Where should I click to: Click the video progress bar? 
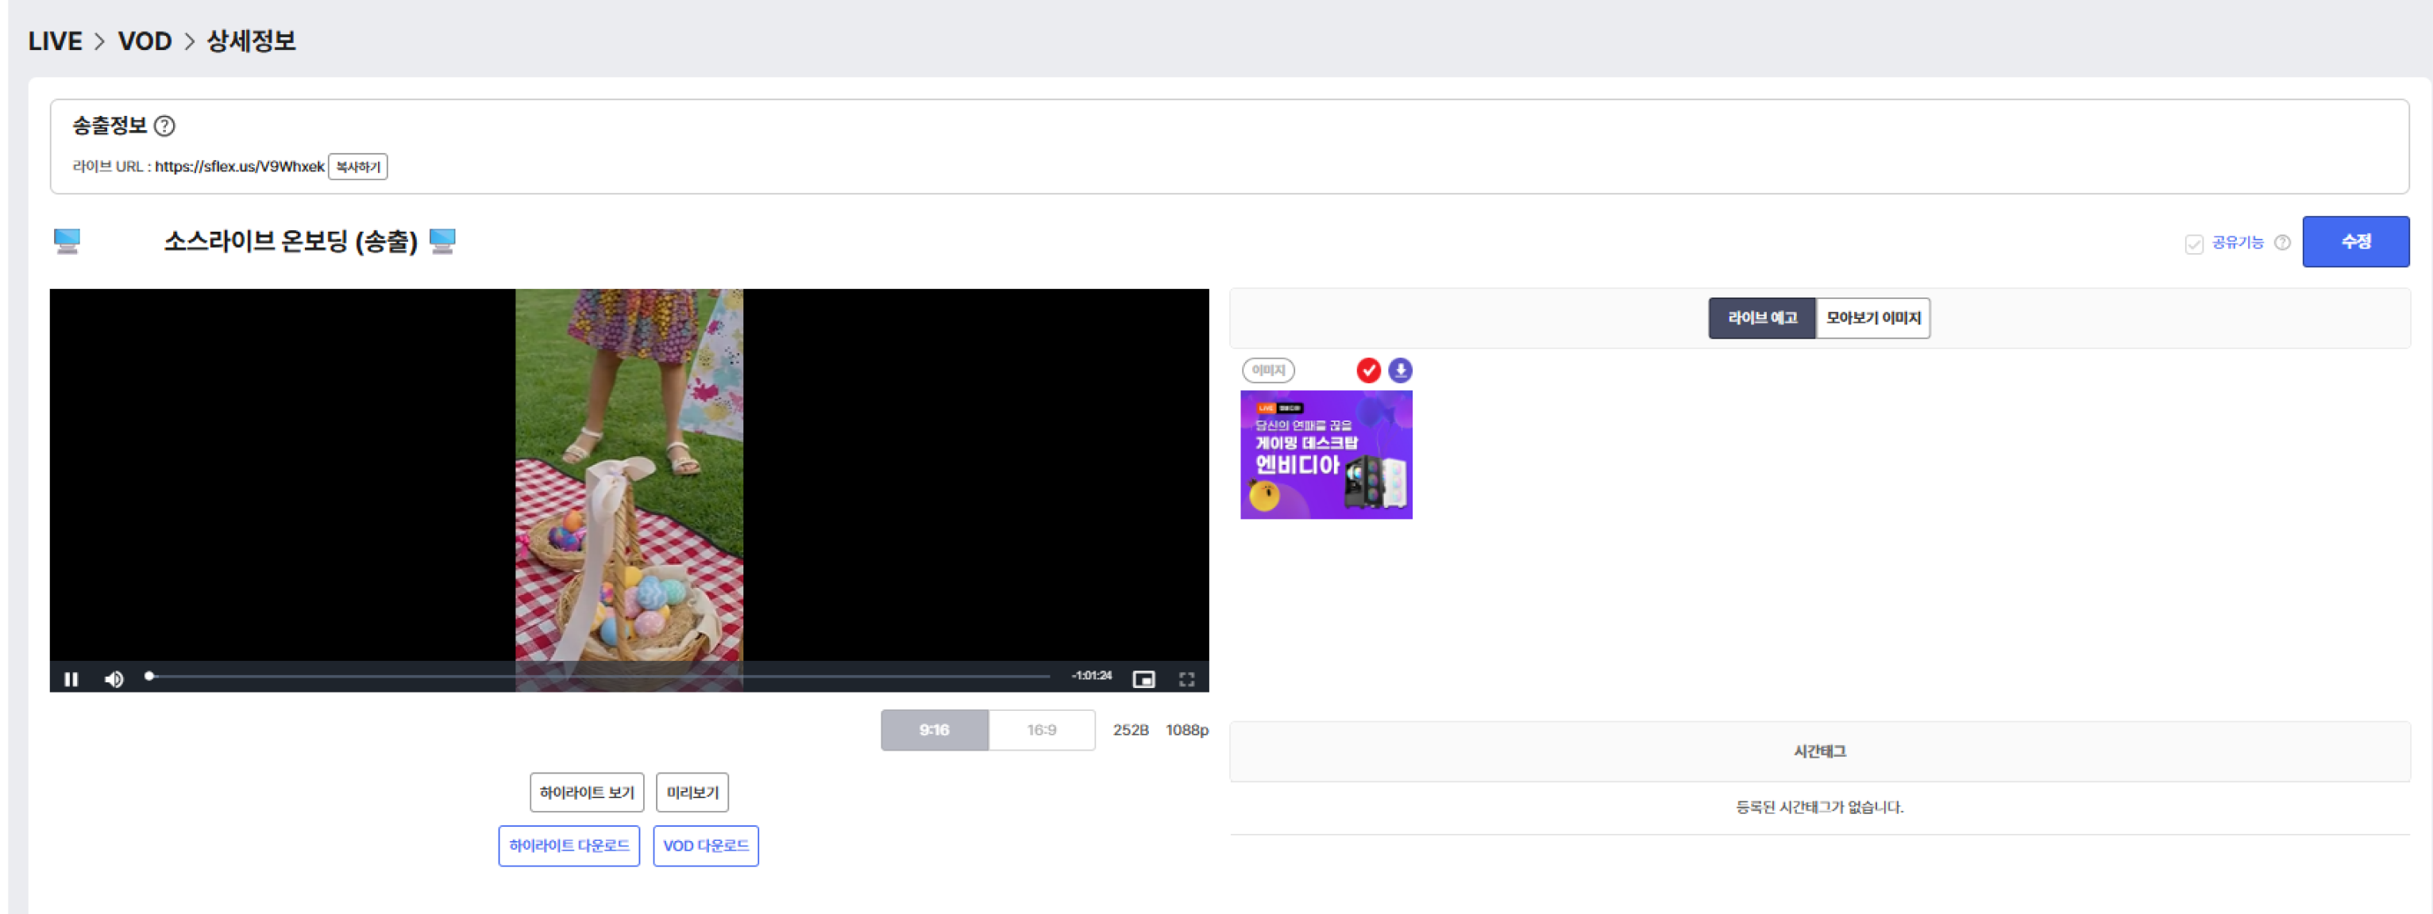coord(599,676)
